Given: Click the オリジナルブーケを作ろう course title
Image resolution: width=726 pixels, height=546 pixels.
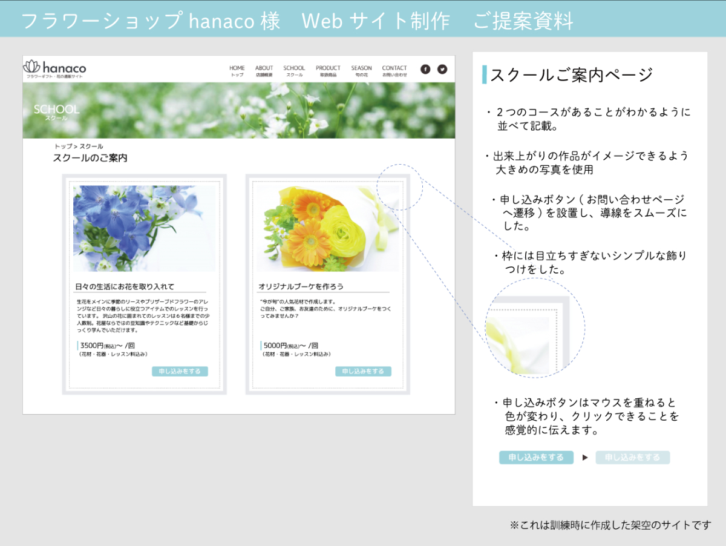Looking at the screenshot, I should tap(301, 286).
